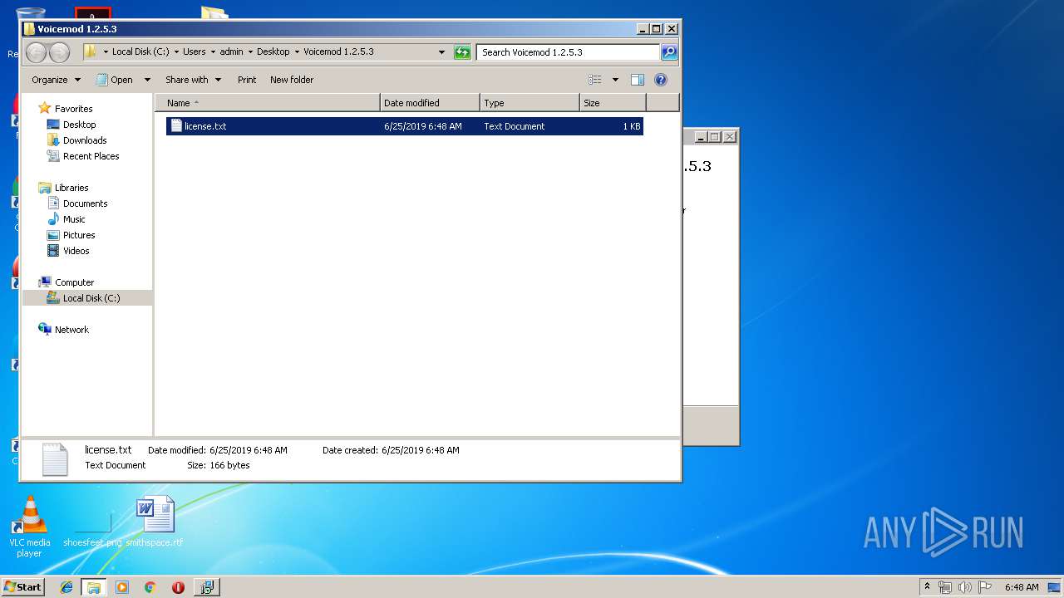1064x598 pixels.
Task: Click the Print toolbar button
Action: (247, 80)
